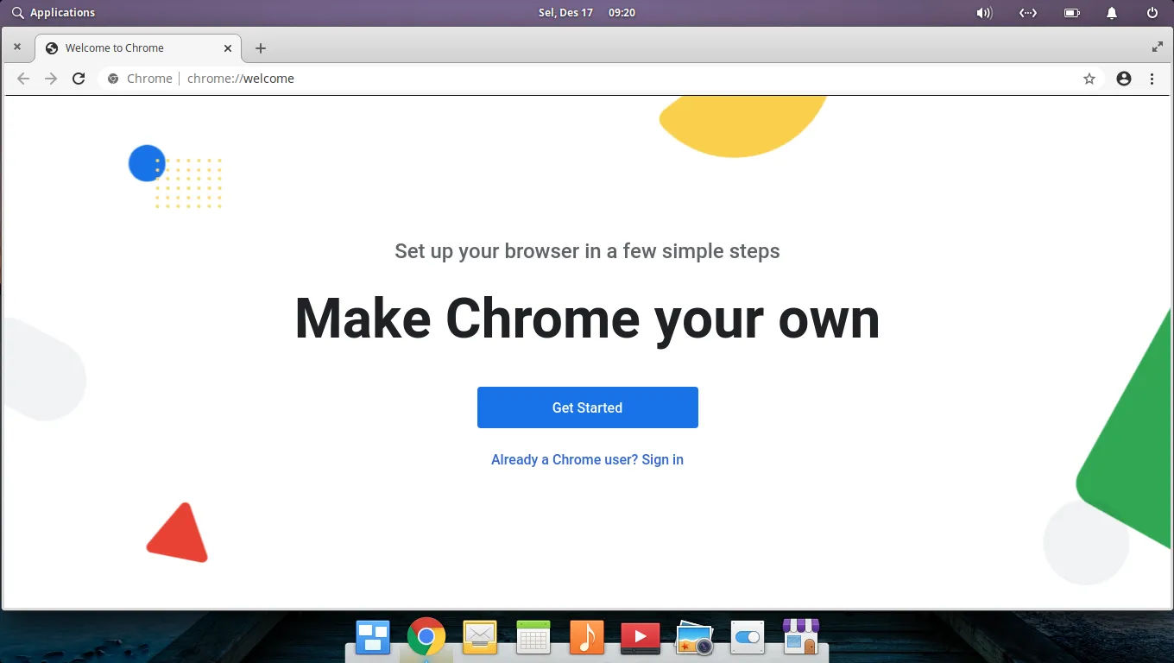The width and height of the screenshot is (1174, 663).
Task: Launch the Mail app from the dock
Action: pos(480,638)
